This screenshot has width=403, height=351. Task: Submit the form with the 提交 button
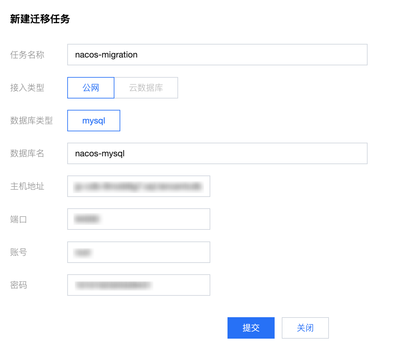point(251,328)
